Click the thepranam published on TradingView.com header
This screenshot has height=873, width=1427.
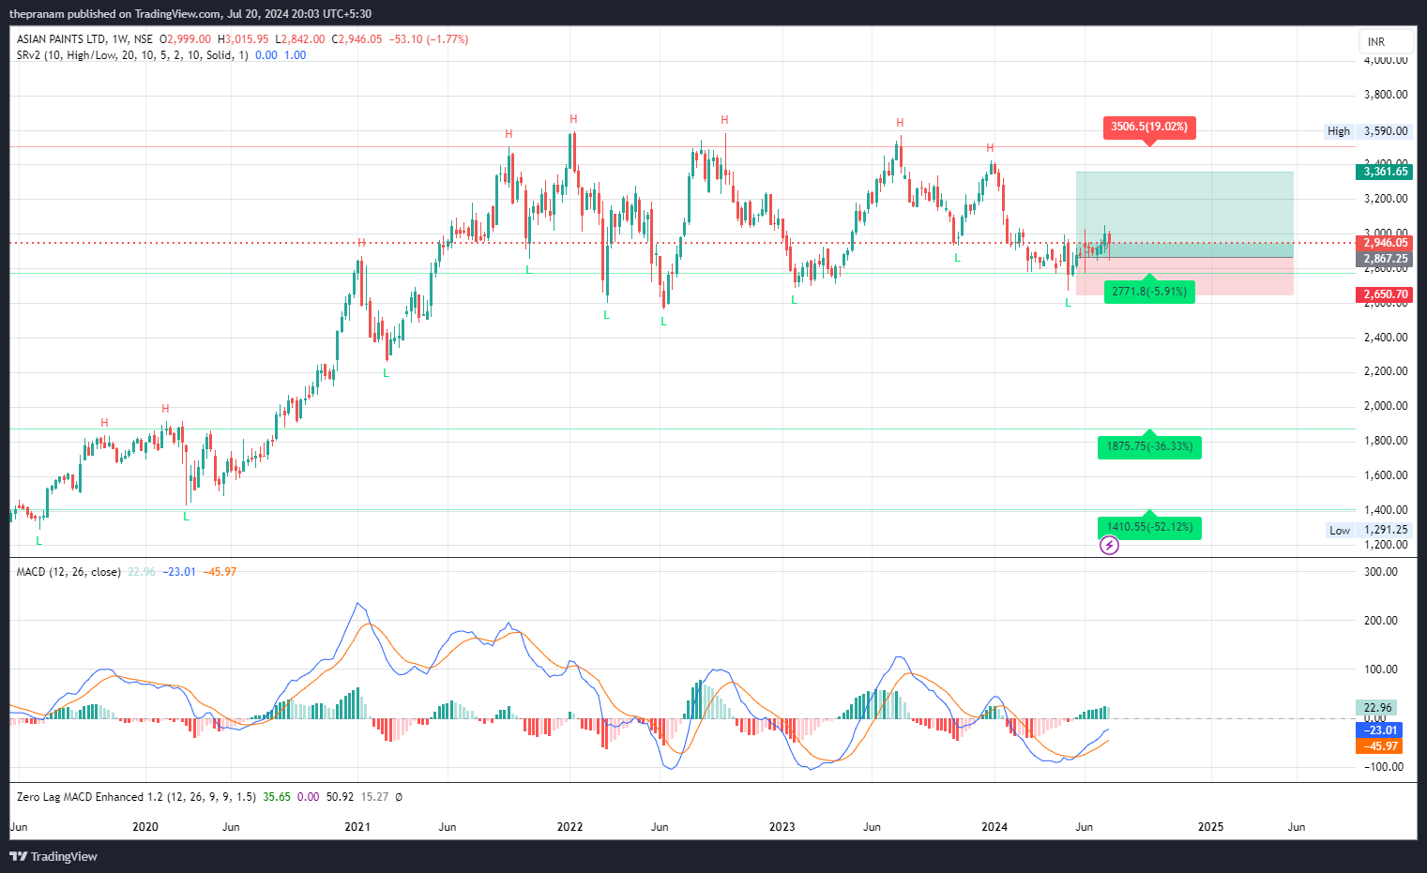[x=190, y=14]
